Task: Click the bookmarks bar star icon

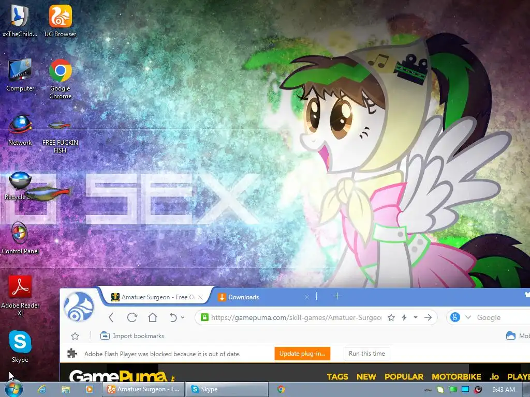Action: (75, 336)
